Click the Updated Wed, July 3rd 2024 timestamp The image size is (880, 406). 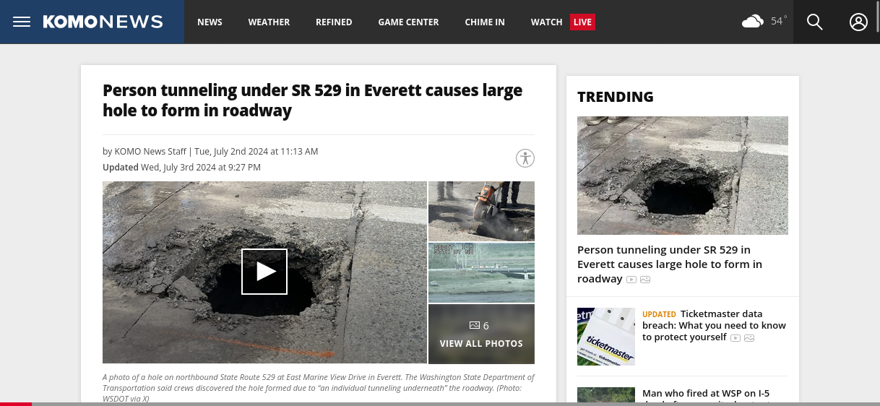pyautogui.click(x=181, y=168)
